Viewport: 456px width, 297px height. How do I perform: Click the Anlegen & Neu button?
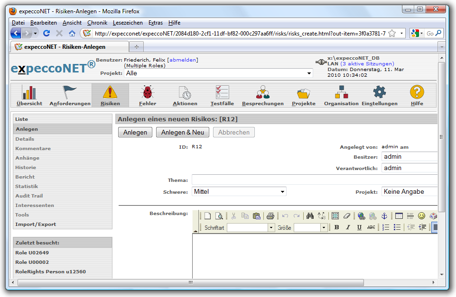[x=183, y=133]
